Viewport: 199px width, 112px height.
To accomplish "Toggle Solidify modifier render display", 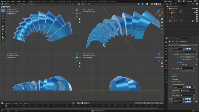I will click(190, 49).
